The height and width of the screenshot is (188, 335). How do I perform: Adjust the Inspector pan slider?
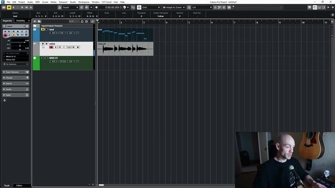[20, 46]
